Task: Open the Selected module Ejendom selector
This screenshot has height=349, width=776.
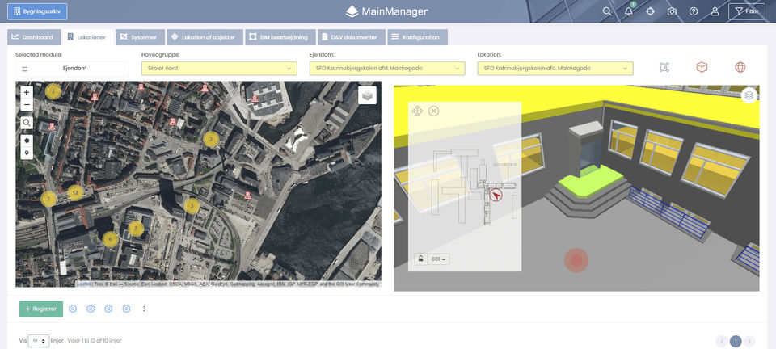Action: click(72, 69)
